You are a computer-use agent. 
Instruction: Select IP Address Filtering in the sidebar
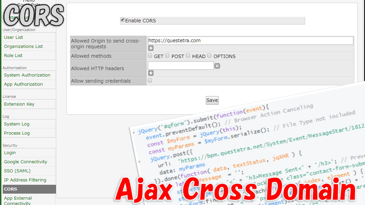point(25,180)
